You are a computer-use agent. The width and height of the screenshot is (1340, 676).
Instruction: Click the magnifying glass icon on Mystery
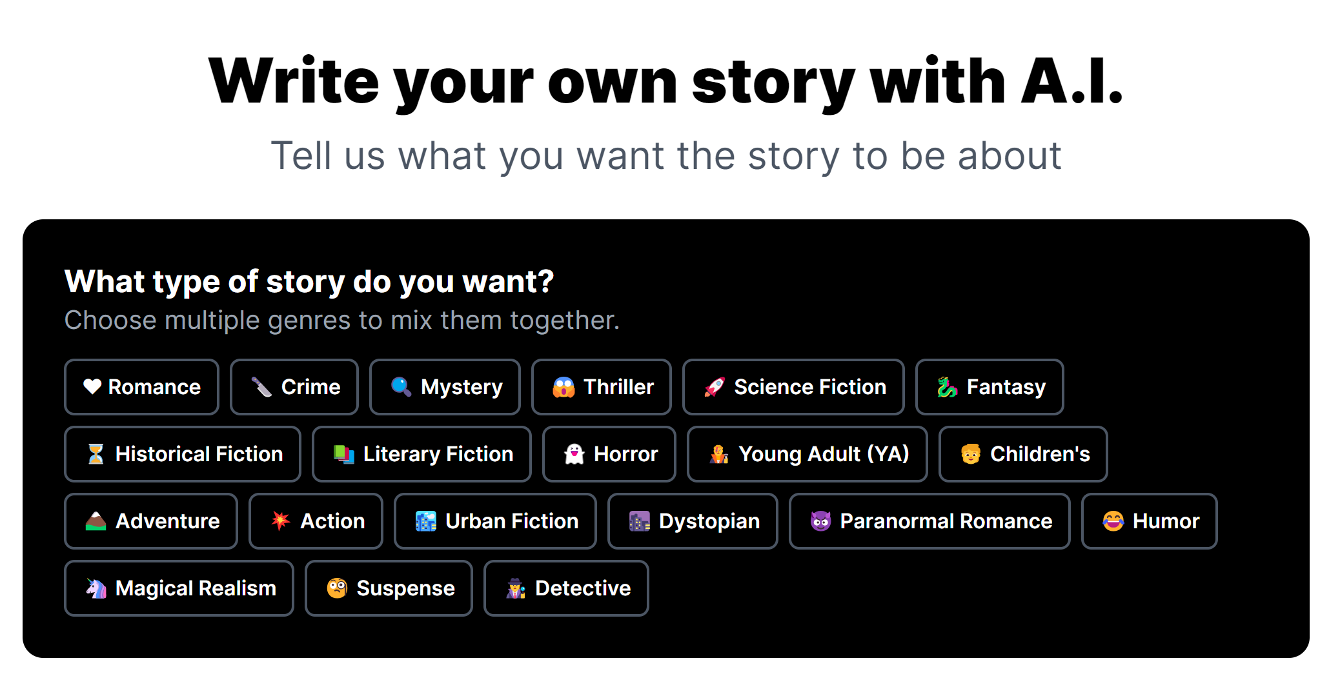pyautogui.click(x=400, y=387)
